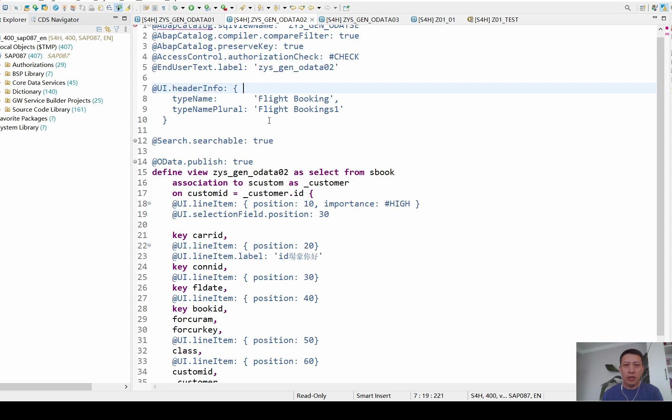The width and height of the screenshot is (672, 420).
Task: Open the Debug tool in the toolbar
Action: 175,8
